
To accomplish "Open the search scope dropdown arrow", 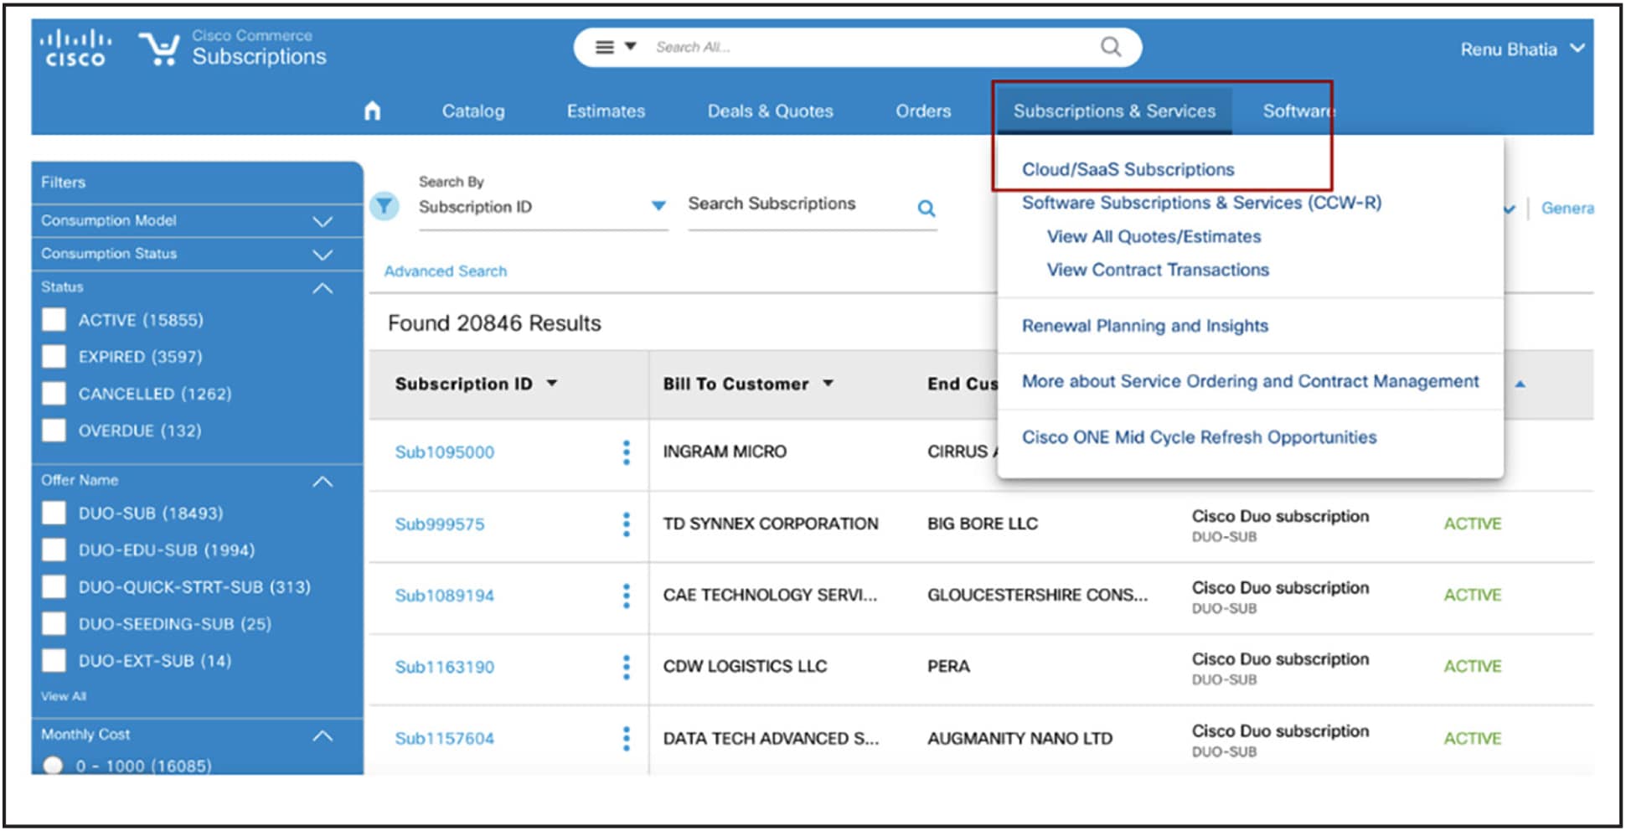I will click(631, 47).
